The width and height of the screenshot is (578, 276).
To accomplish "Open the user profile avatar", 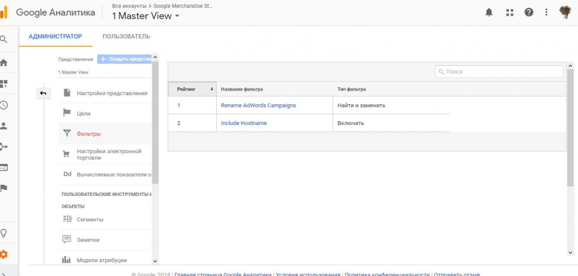I will coord(565,12).
